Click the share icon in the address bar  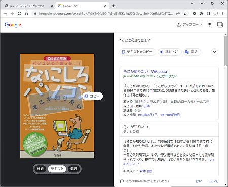[178, 14]
